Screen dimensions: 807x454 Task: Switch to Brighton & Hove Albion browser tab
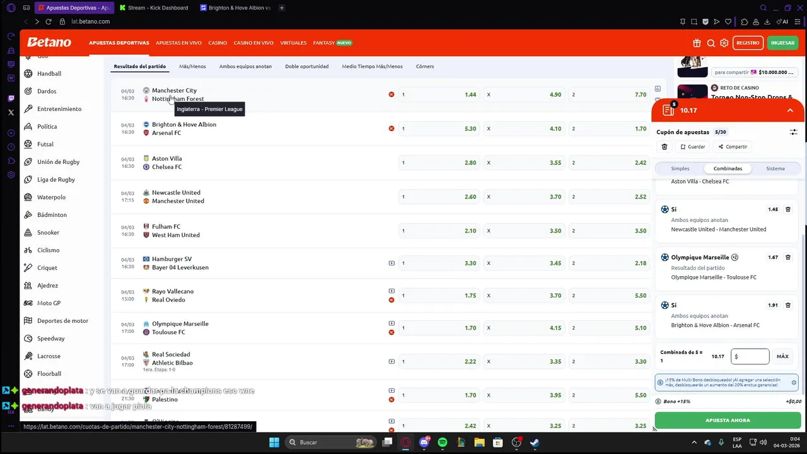pyautogui.click(x=235, y=8)
